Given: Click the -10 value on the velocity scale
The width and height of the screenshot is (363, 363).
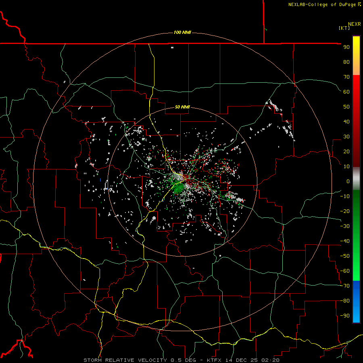Looking at the screenshot, I should pos(345,196).
